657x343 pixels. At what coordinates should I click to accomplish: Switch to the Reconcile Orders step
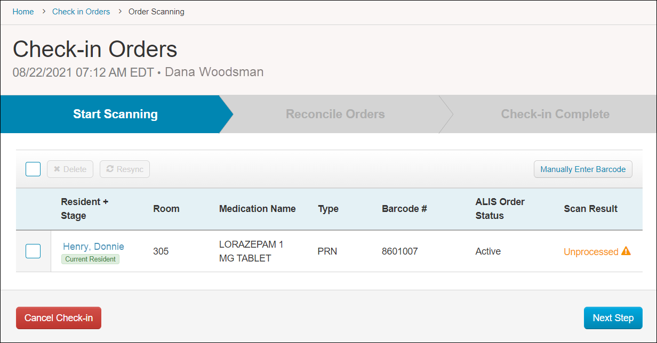coord(335,114)
